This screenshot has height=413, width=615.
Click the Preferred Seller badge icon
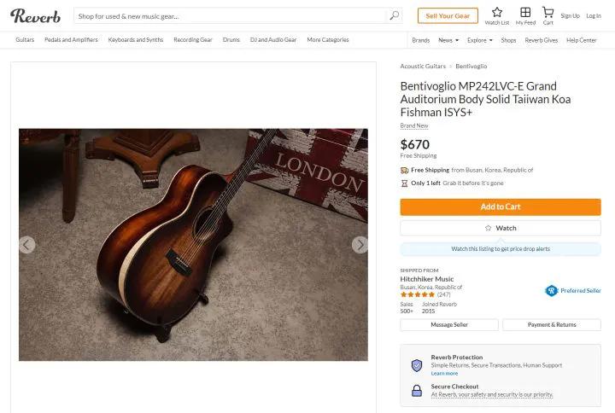pyautogui.click(x=552, y=290)
